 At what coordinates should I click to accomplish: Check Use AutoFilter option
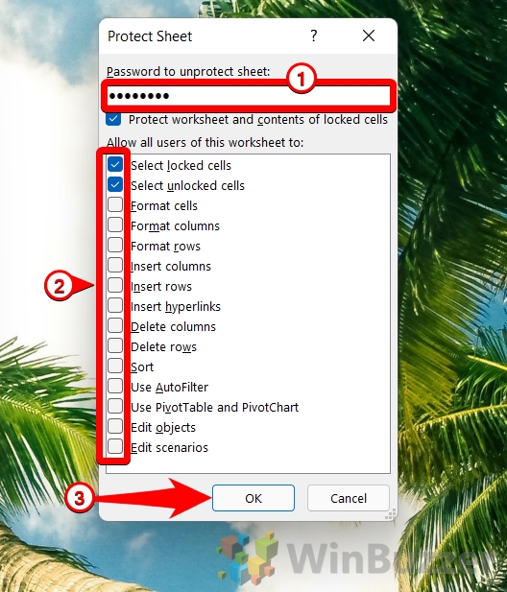coord(115,387)
